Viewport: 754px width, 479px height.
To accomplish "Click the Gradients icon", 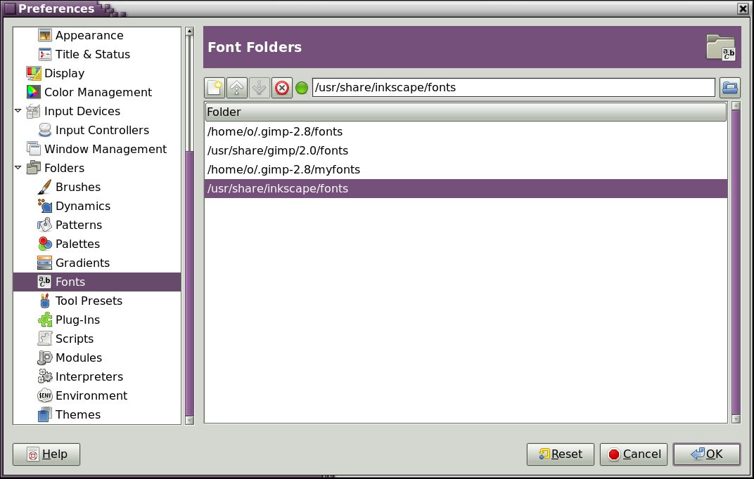I will 45,263.
